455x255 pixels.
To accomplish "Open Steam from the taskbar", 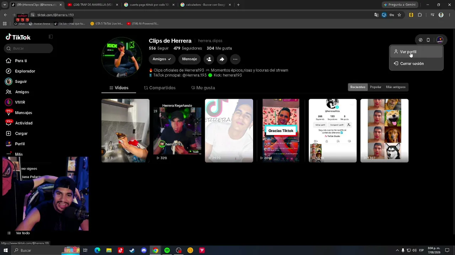I will (132, 250).
